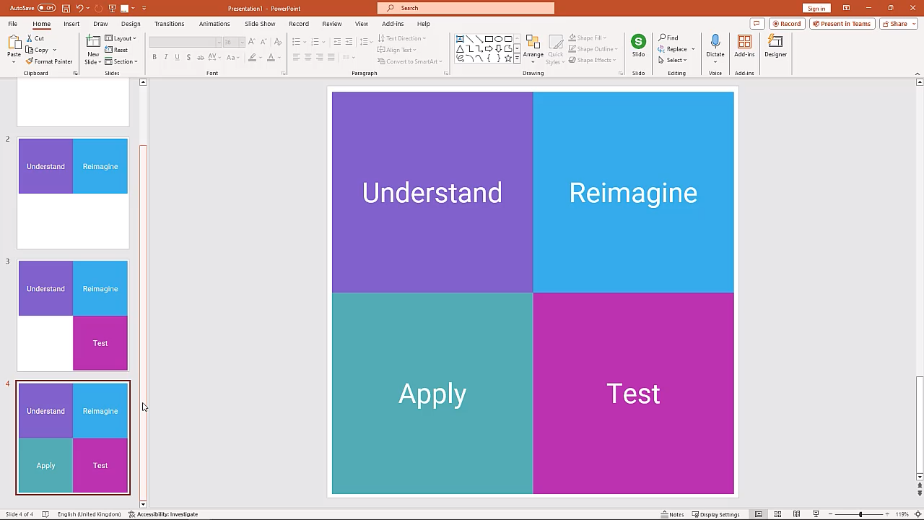This screenshot has width=924, height=520.
Task: Select the oval shape in shapes gallery
Action: pos(498,39)
